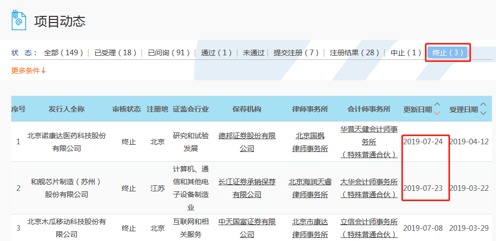Select the 已问询 (91) status filter
Viewport: 496px width, 241px height.
169,53
